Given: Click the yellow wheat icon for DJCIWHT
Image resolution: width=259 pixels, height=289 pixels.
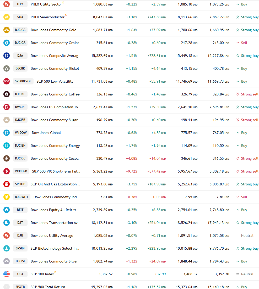Looking at the screenshot, I should click(x=7, y=197).
